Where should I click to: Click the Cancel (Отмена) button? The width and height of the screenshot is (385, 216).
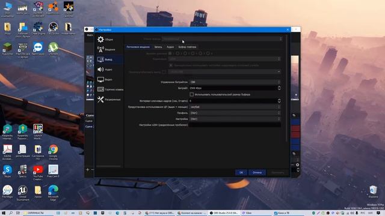pos(257,172)
